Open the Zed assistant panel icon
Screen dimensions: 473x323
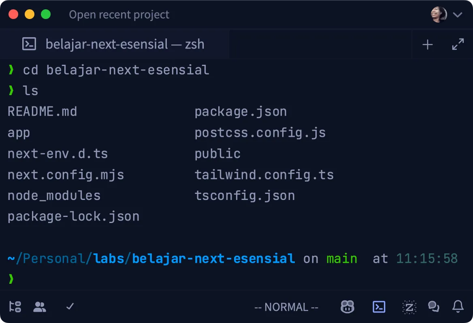coord(409,307)
